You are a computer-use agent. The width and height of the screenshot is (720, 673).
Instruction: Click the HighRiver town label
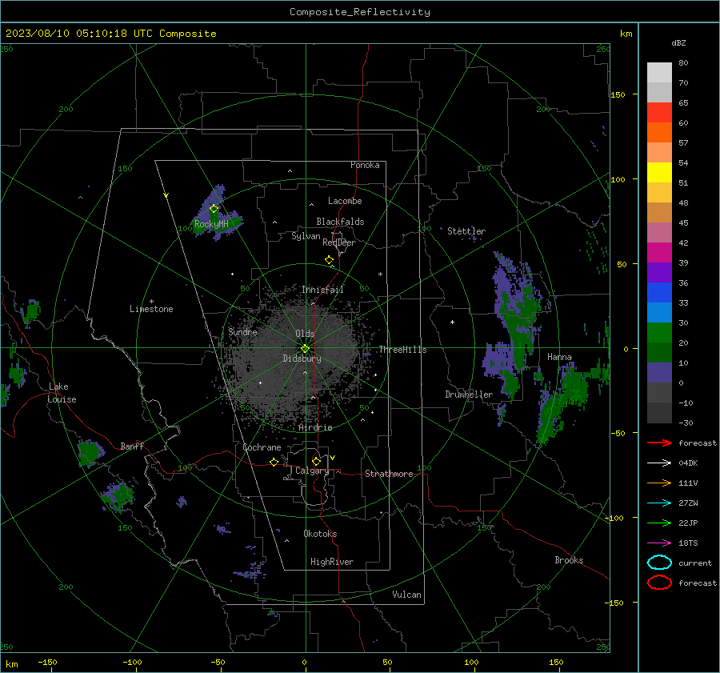pos(332,562)
